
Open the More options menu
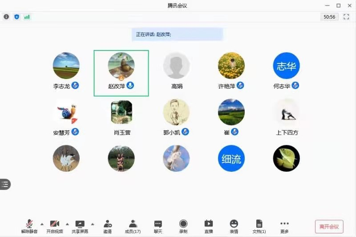(x=285, y=226)
